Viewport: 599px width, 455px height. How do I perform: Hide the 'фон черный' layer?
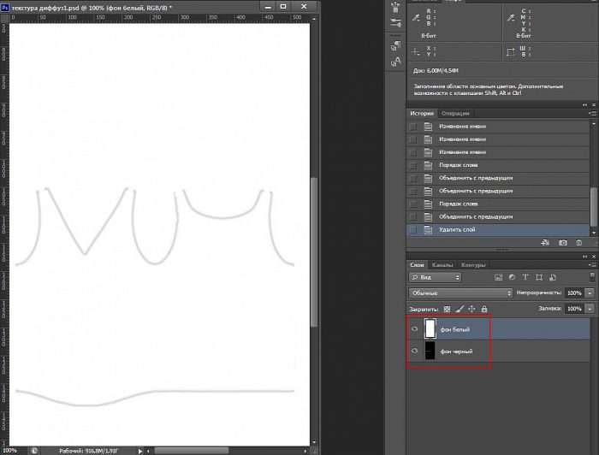[x=415, y=351]
